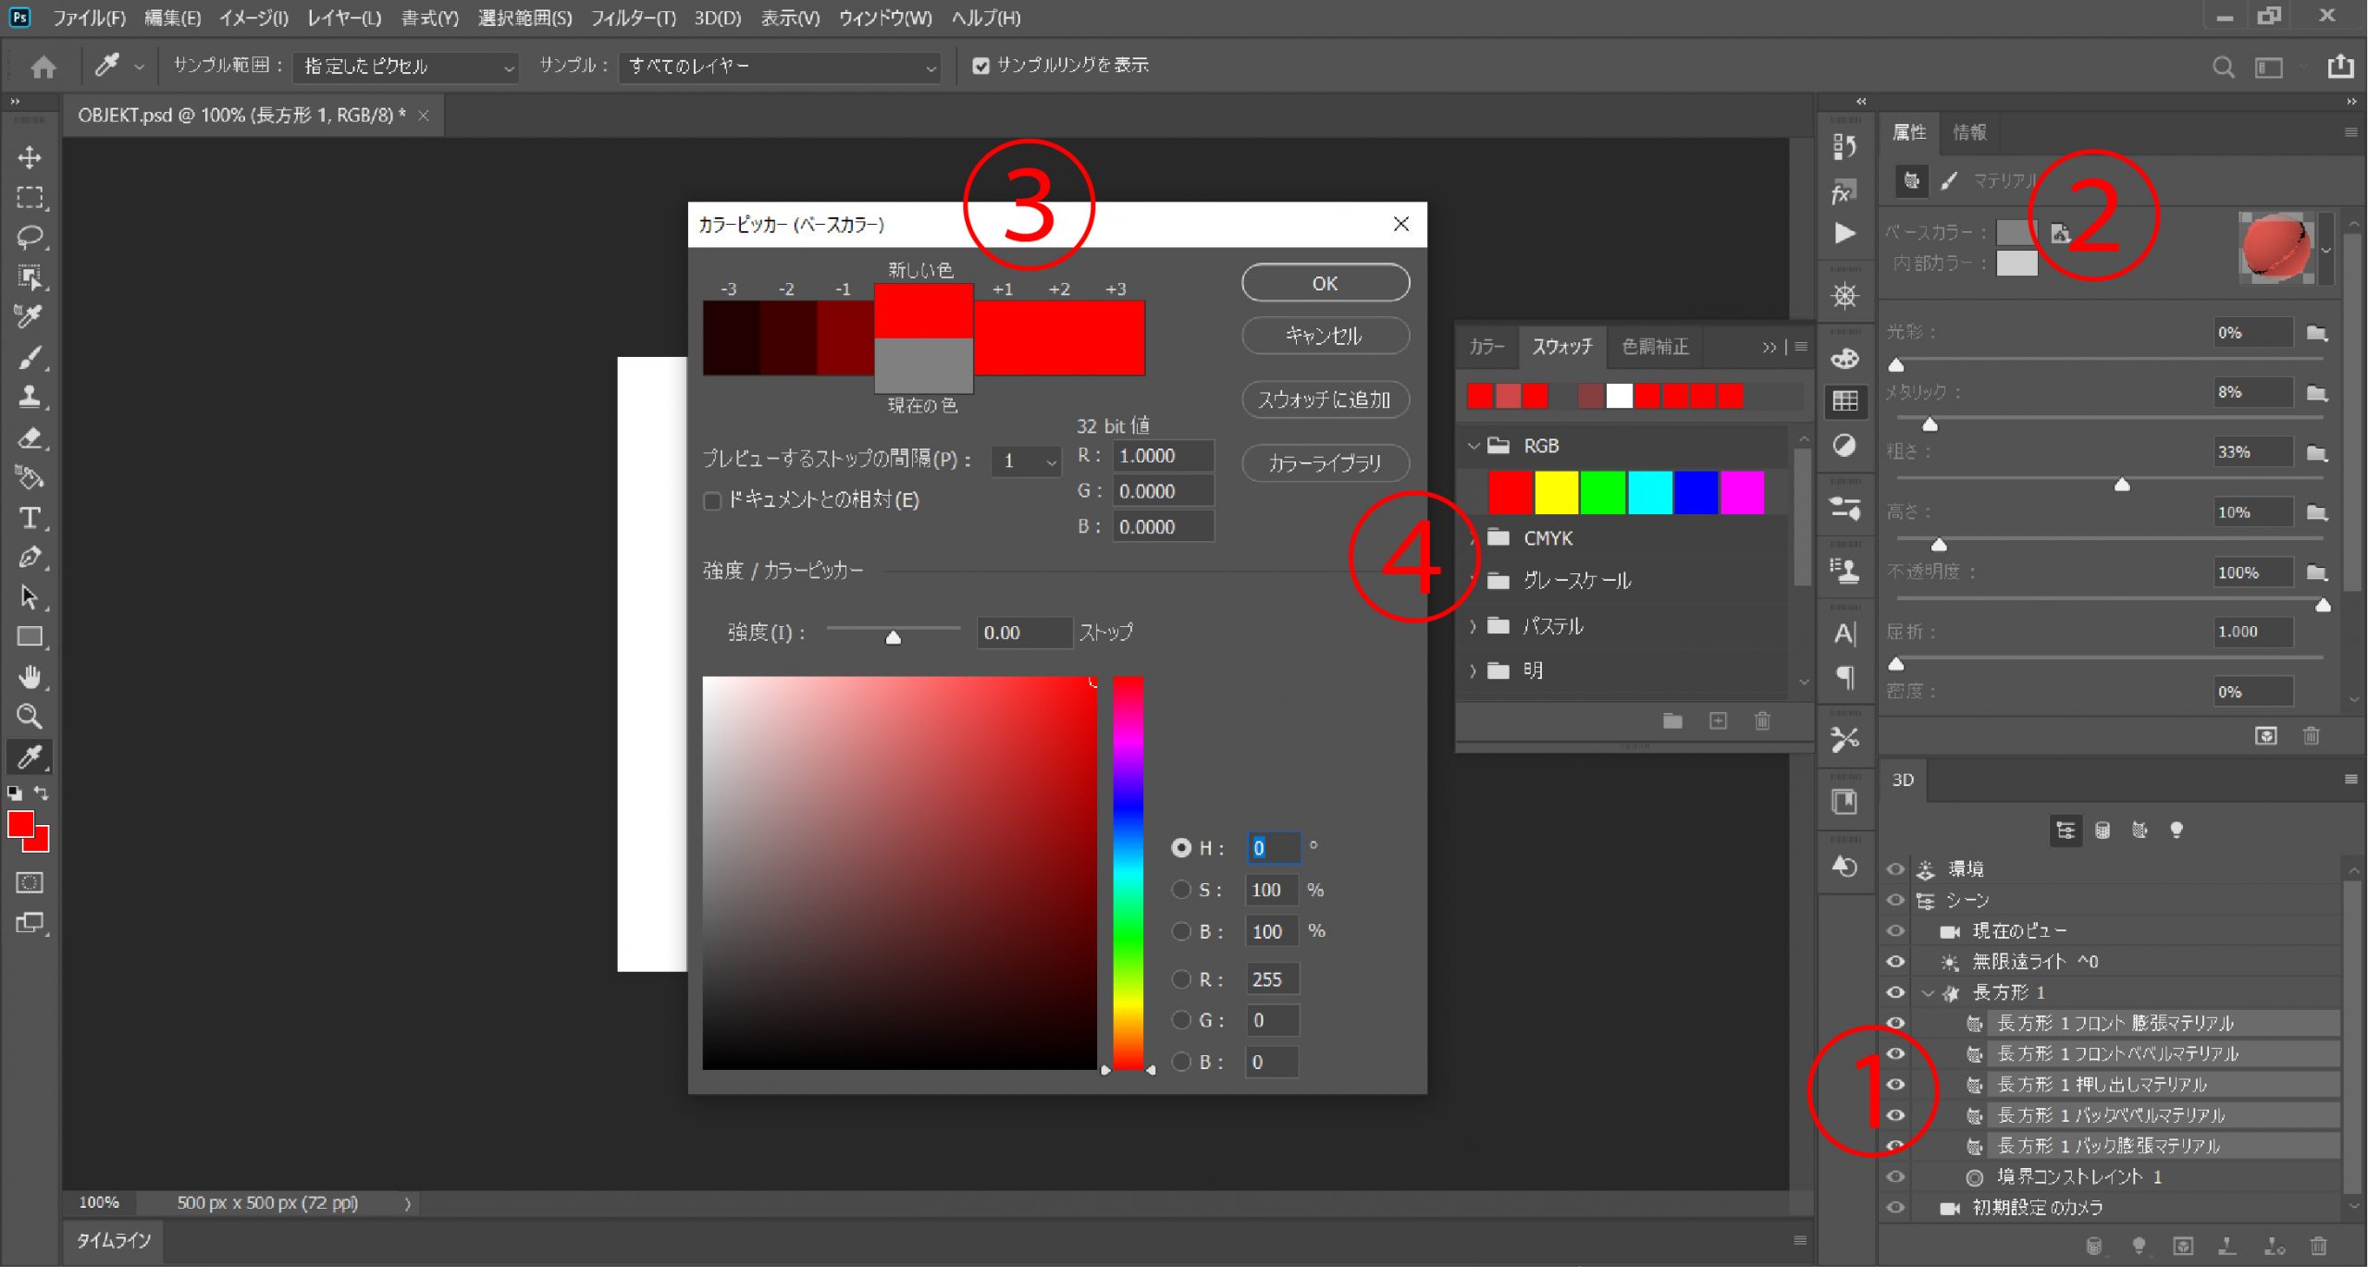Toggle ドキュメントとの相対 checkbox
The image size is (2368, 1267).
click(x=712, y=499)
